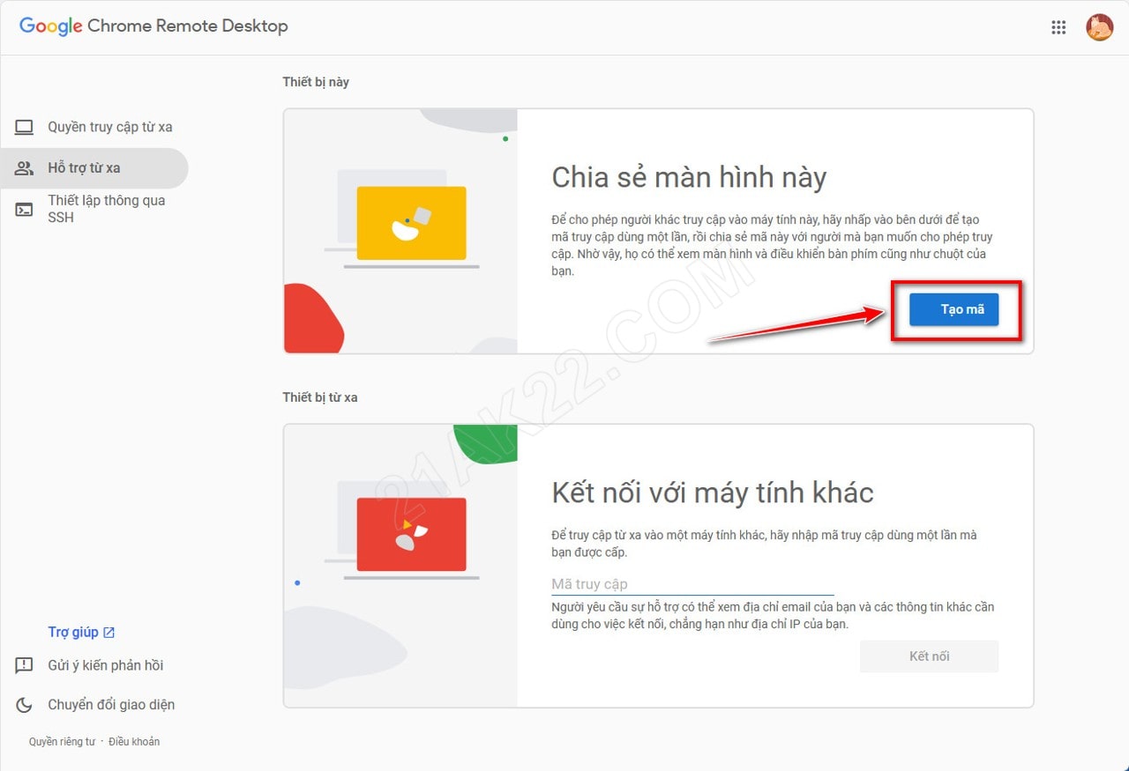Screen dimensions: 1129x771
Task: Select the Hỗ trợ từ xa tab
Action: [94, 167]
